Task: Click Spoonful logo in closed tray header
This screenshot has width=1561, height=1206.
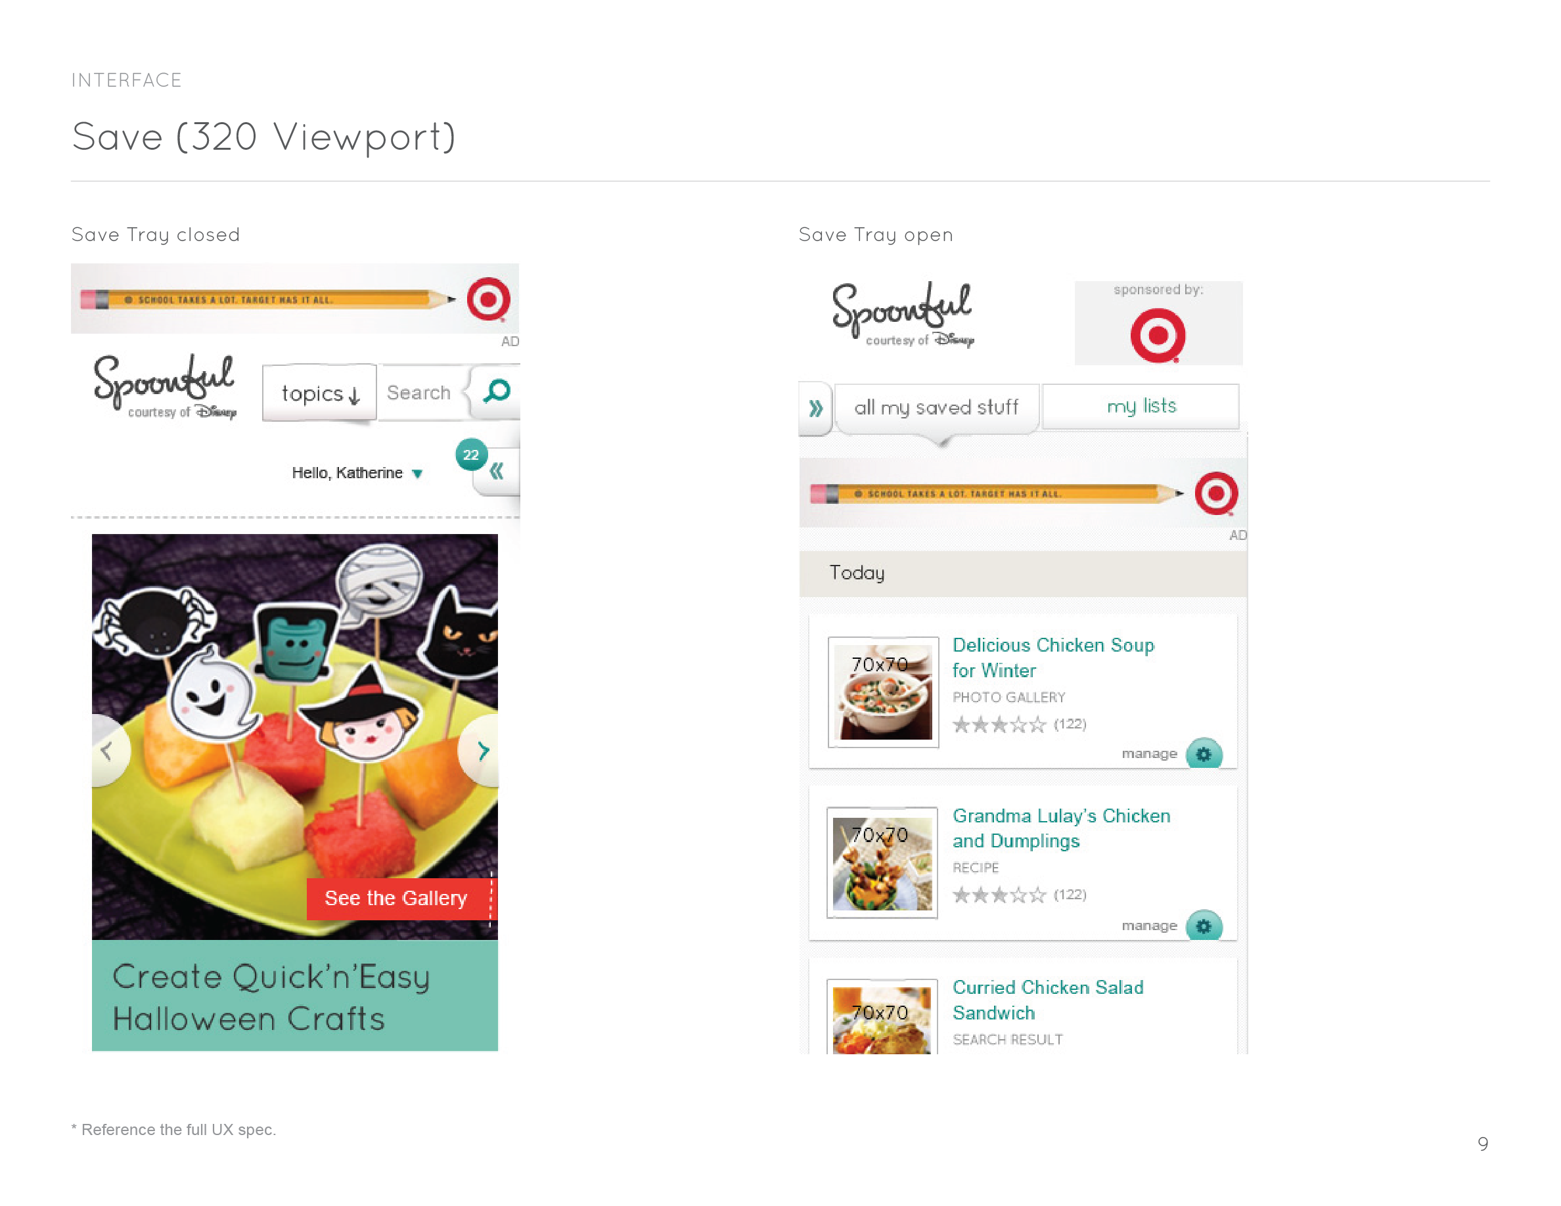Action: [x=165, y=386]
